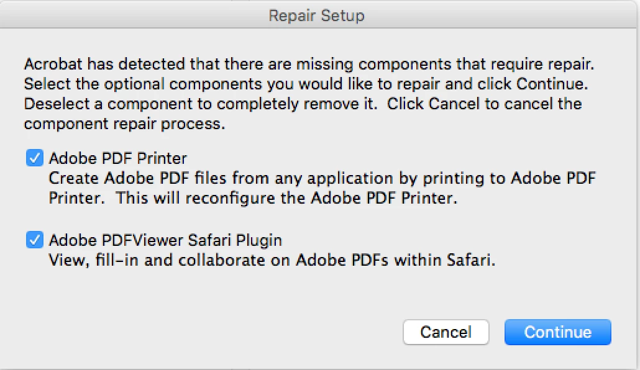Click the word "Acrobat" starting the message
This screenshot has width=640, height=370.
53,64
